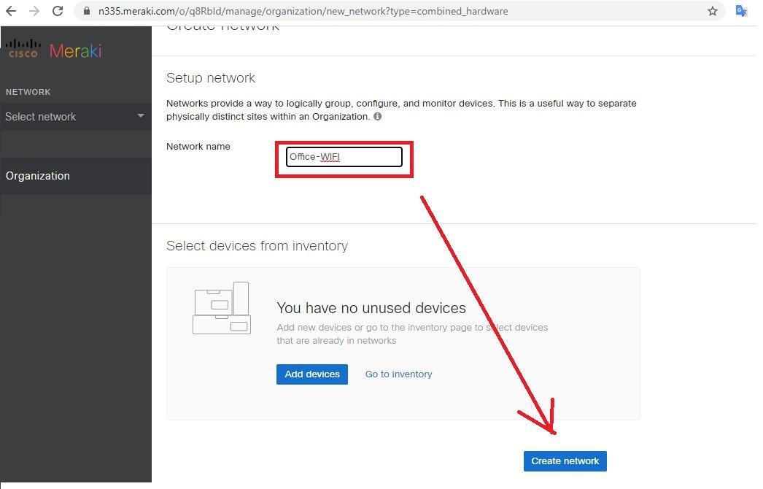Click the arrow beside Select network
Viewport: 763px width, 489px height.
141,116
